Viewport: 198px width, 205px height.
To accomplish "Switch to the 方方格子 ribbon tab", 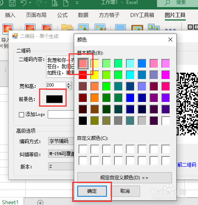I will pos(109,15).
